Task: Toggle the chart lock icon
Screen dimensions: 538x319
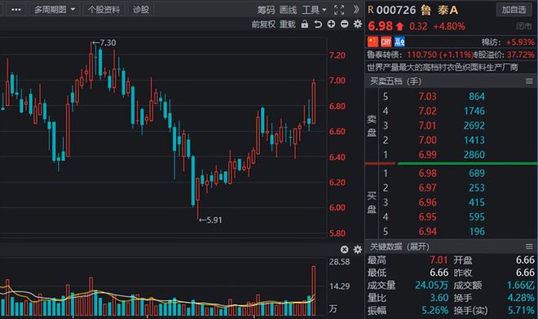Action: pyautogui.click(x=305, y=24)
